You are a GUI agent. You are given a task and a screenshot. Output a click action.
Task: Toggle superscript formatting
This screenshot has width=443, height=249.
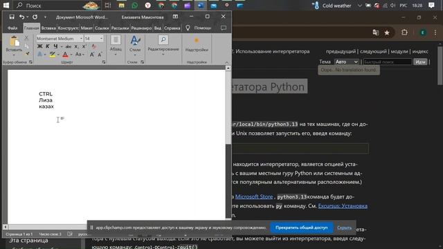click(x=84, y=46)
